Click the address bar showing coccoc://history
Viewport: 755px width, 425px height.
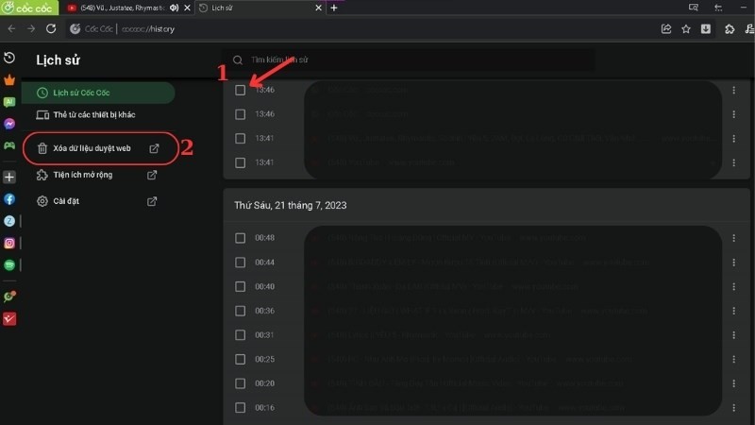click(x=361, y=29)
